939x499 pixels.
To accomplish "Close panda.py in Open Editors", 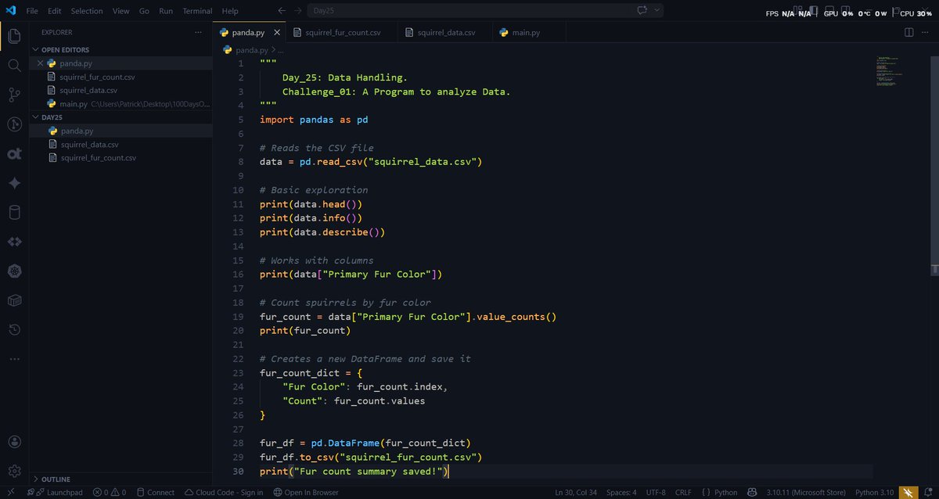I will [40, 63].
